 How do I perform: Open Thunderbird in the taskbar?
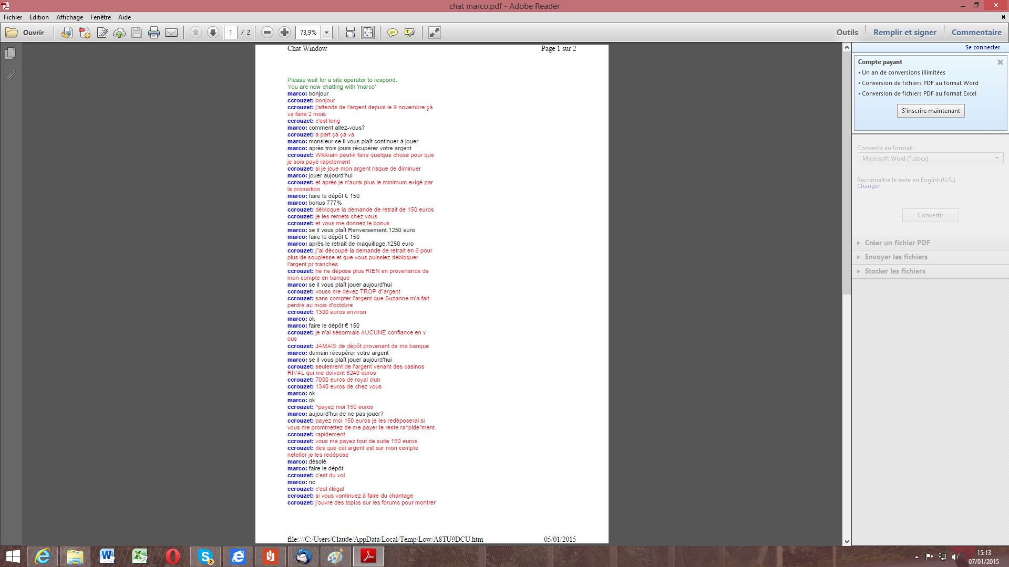tap(303, 556)
